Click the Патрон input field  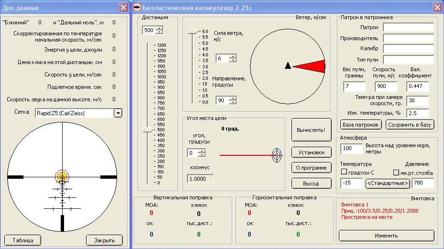tap(409, 27)
